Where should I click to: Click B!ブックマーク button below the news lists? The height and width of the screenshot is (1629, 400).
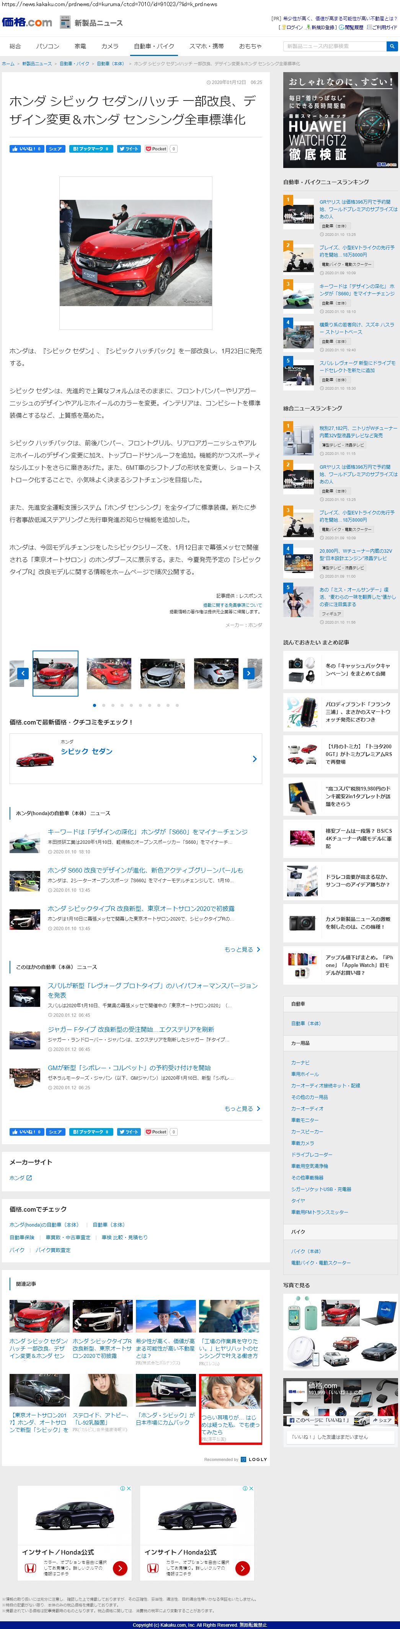91,1132
